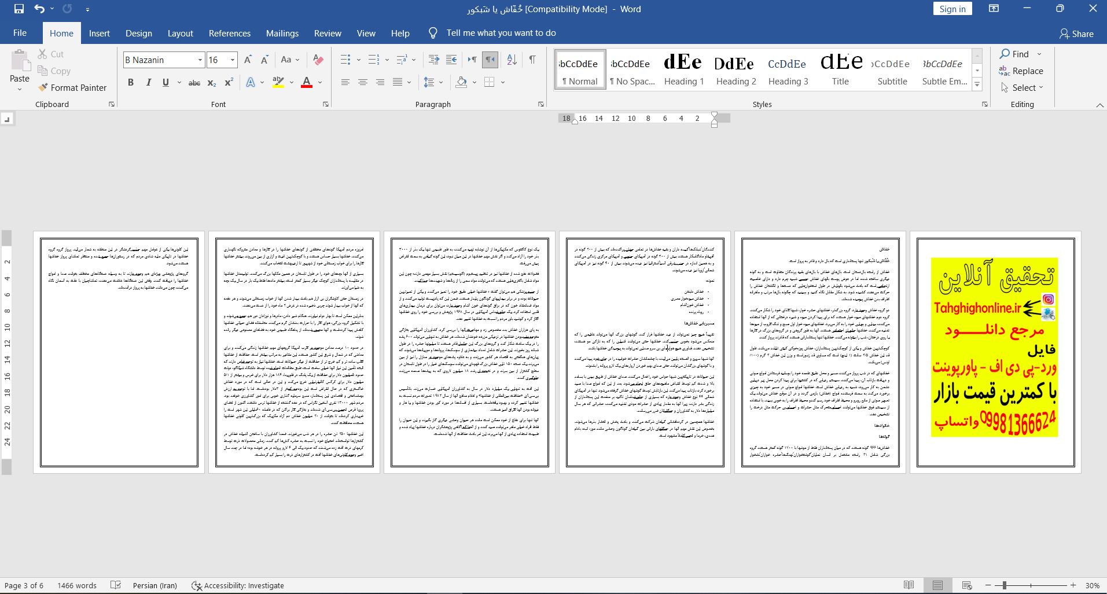Open the numbering list dropdown arrow
The height and width of the screenshot is (594, 1107).
(387, 60)
